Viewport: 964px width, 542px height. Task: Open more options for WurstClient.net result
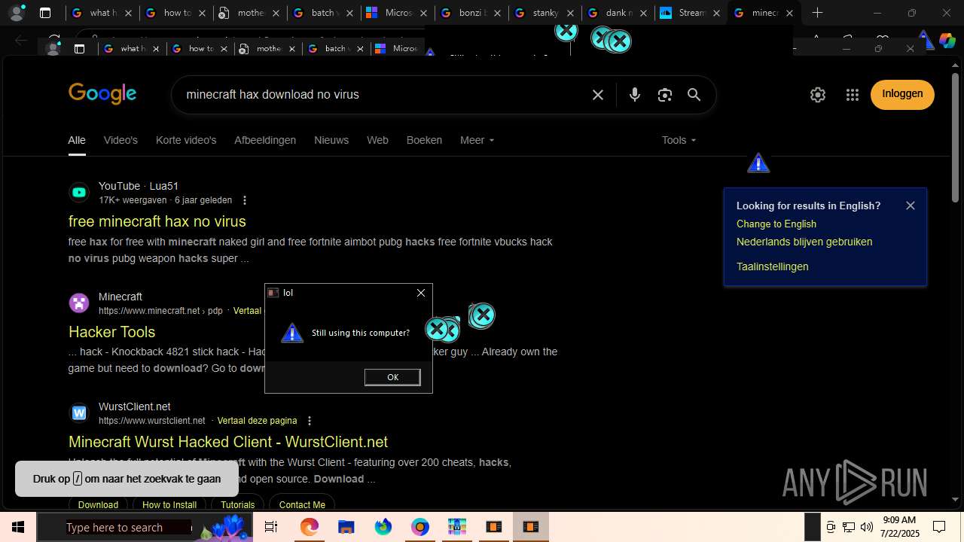[x=310, y=421]
